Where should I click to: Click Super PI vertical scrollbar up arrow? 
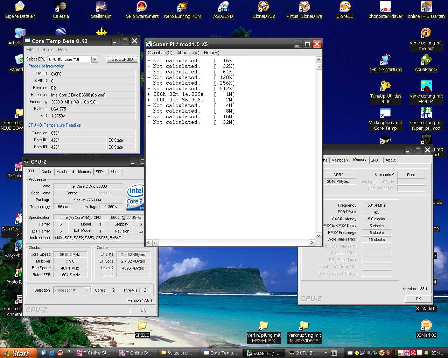click(x=318, y=59)
